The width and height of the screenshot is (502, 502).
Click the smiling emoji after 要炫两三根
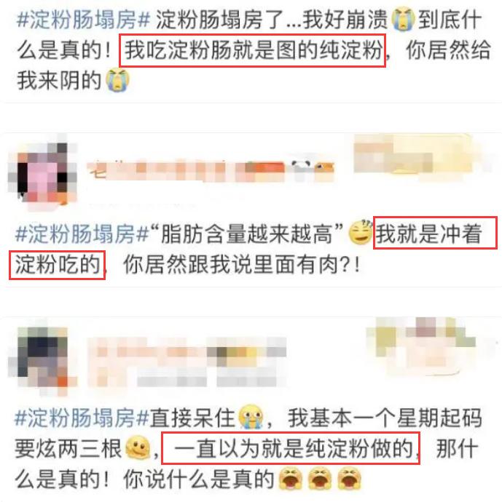point(138,447)
